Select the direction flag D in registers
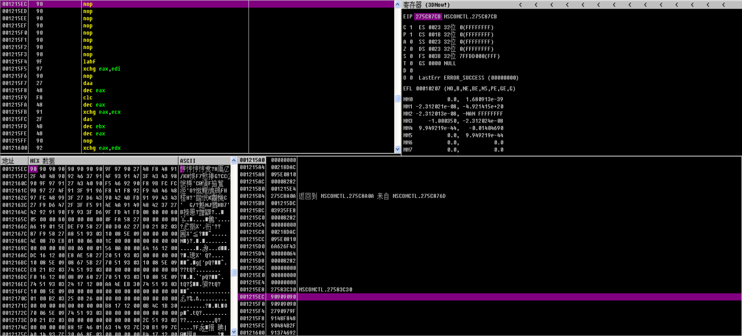The image size is (742, 336). (x=408, y=71)
